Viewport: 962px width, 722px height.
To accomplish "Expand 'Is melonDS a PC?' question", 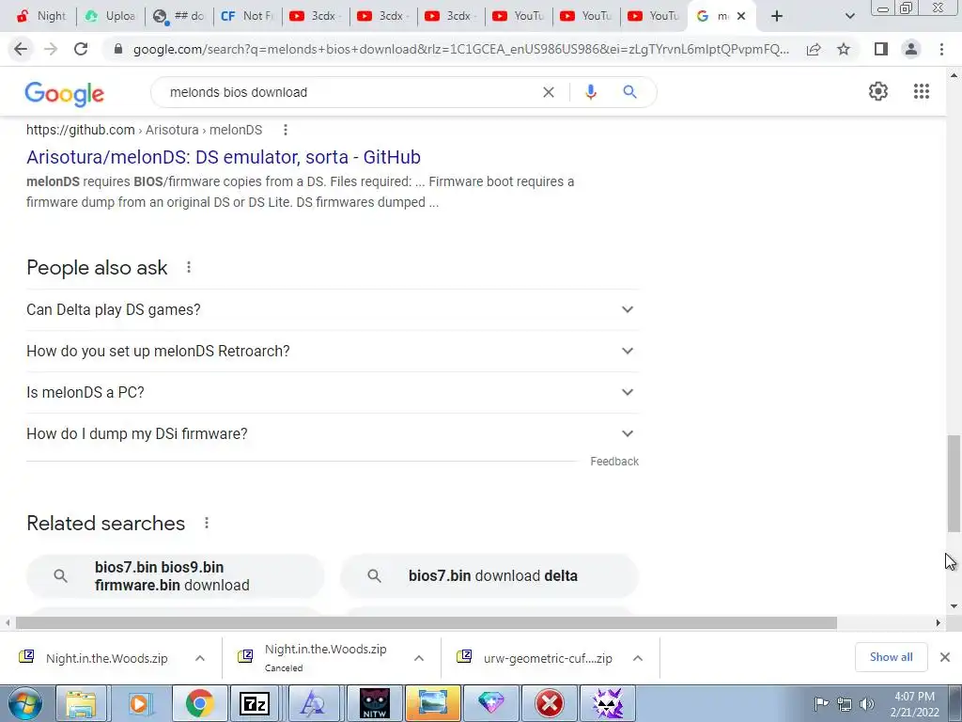I will [332, 392].
